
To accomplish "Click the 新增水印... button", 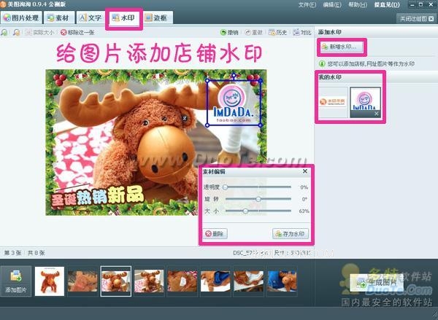I will [342, 47].
